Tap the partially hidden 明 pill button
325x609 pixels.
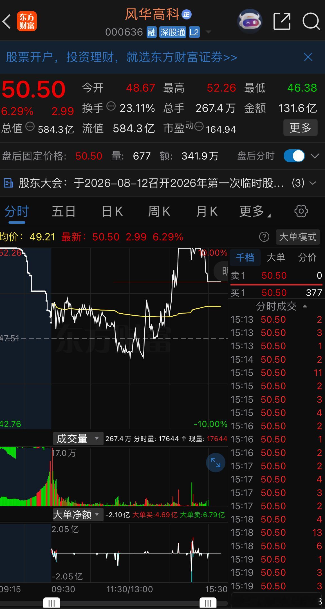(x=221, y=271)
